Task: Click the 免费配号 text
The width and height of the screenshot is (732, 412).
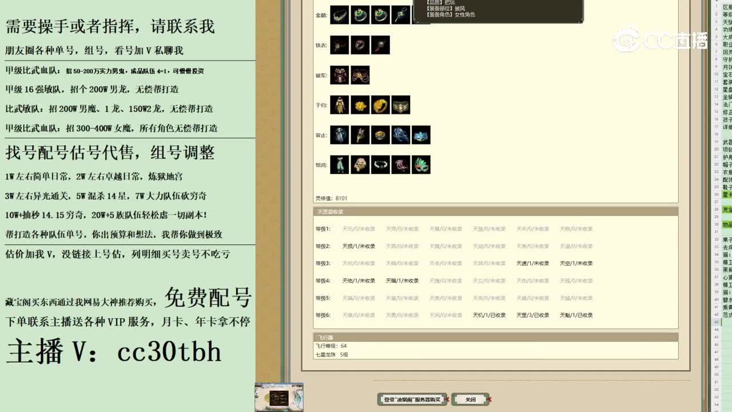Action: click(208, 298)
